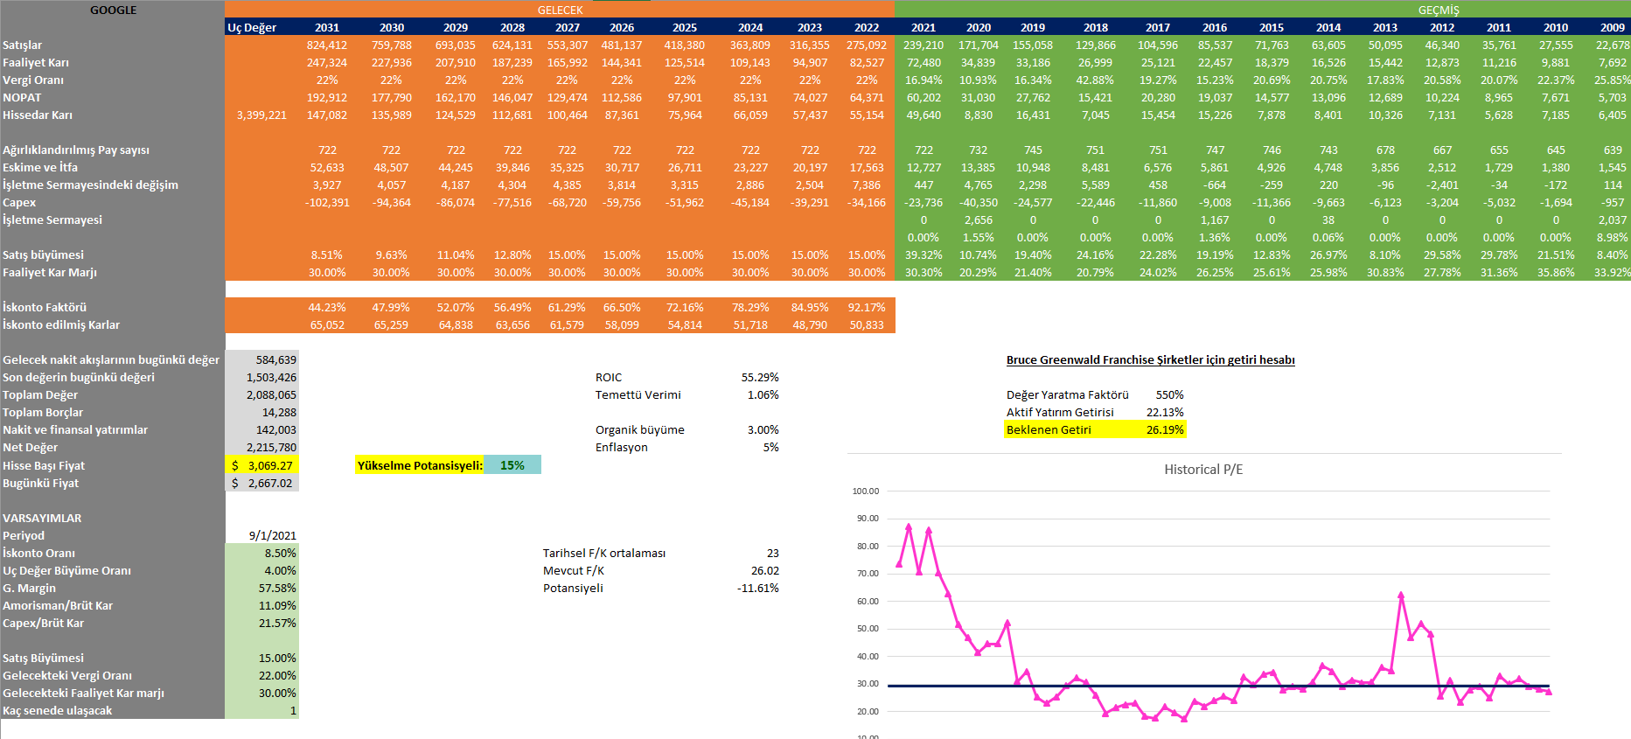Click the Kaç senede ulaşacak value 1
Viewport: 1631px width, 739px height.
tap(262, 710)
